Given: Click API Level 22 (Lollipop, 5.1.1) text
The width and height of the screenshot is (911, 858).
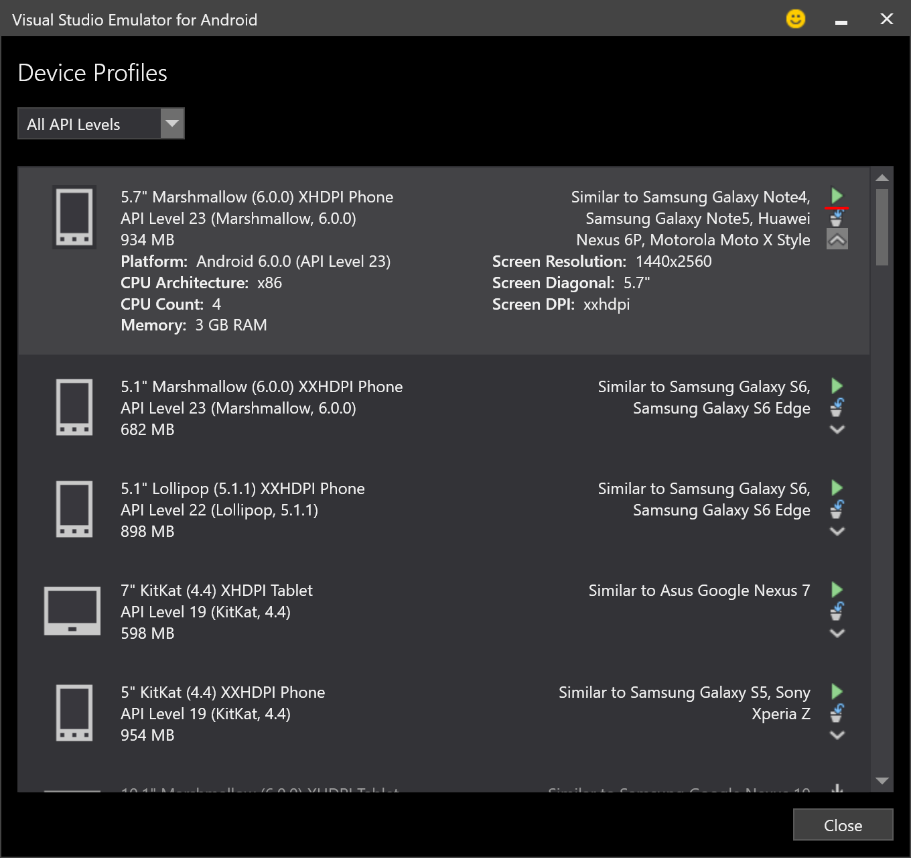Looking at the screenshot, I should tap(219, 510).
